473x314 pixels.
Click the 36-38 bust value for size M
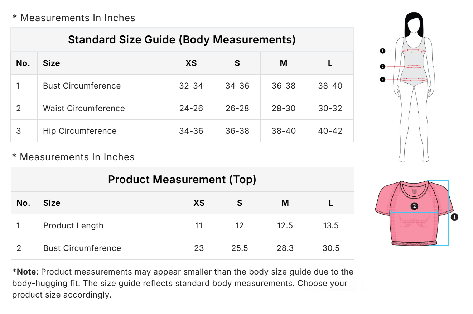[x=284, y=86]
